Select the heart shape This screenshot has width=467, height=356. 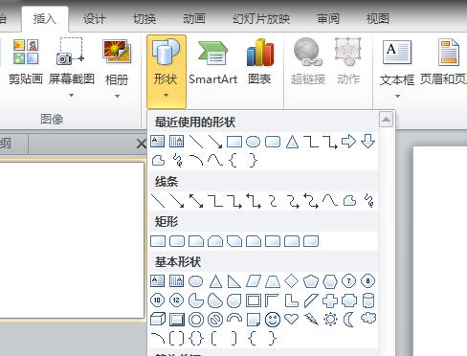pyautogui.click(x=292, y=319)
